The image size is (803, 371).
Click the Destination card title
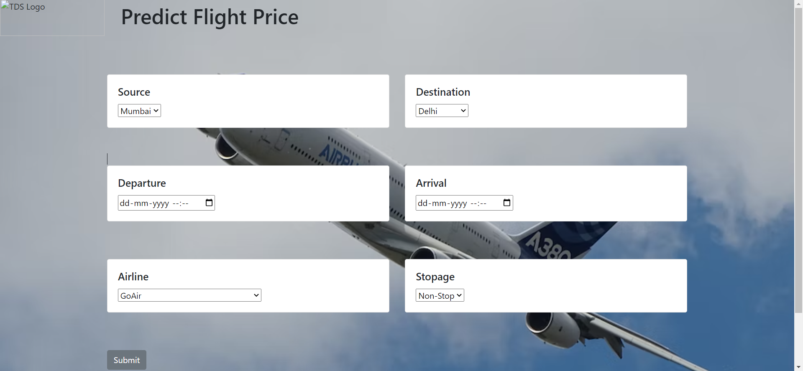coord(443,92)
